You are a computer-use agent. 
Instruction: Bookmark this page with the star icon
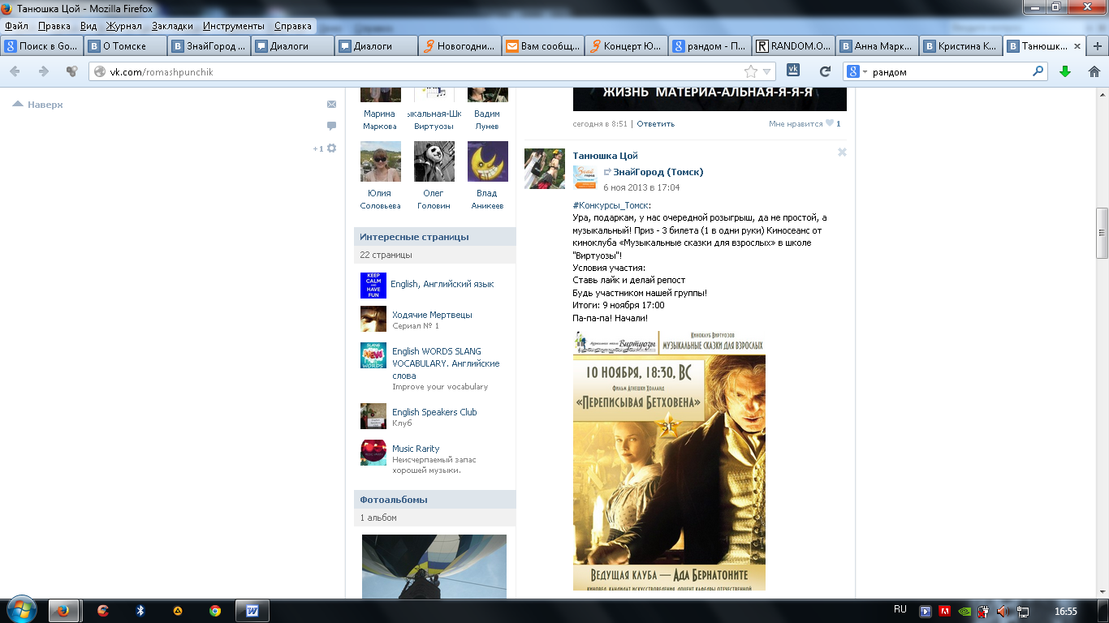[x=751, y=71]
